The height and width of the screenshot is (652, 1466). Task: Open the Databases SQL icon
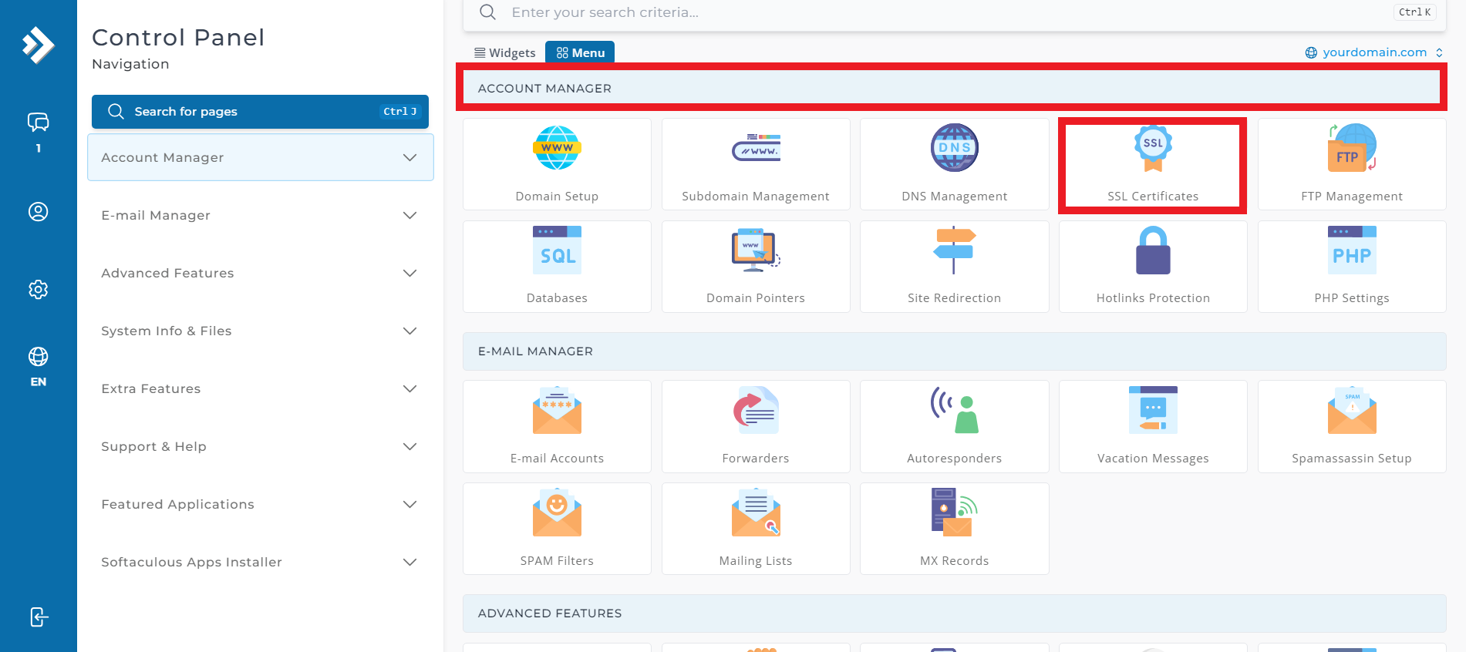[x=557, y=250]
